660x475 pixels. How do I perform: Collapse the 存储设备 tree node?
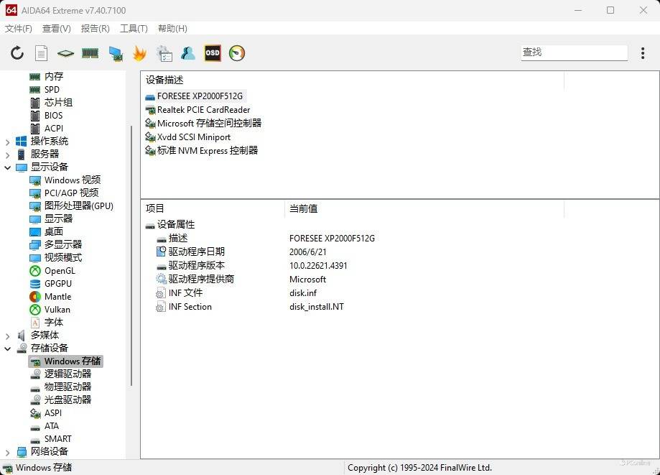coord(8,349)
